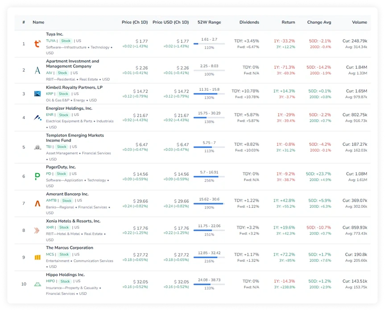Click the Stock tag in HIPO row
The height and width of the screenshot is (311, 385).
point(65,281)
